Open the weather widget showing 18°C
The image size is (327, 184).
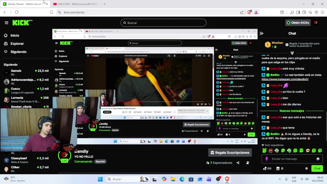tap(15, 179)
